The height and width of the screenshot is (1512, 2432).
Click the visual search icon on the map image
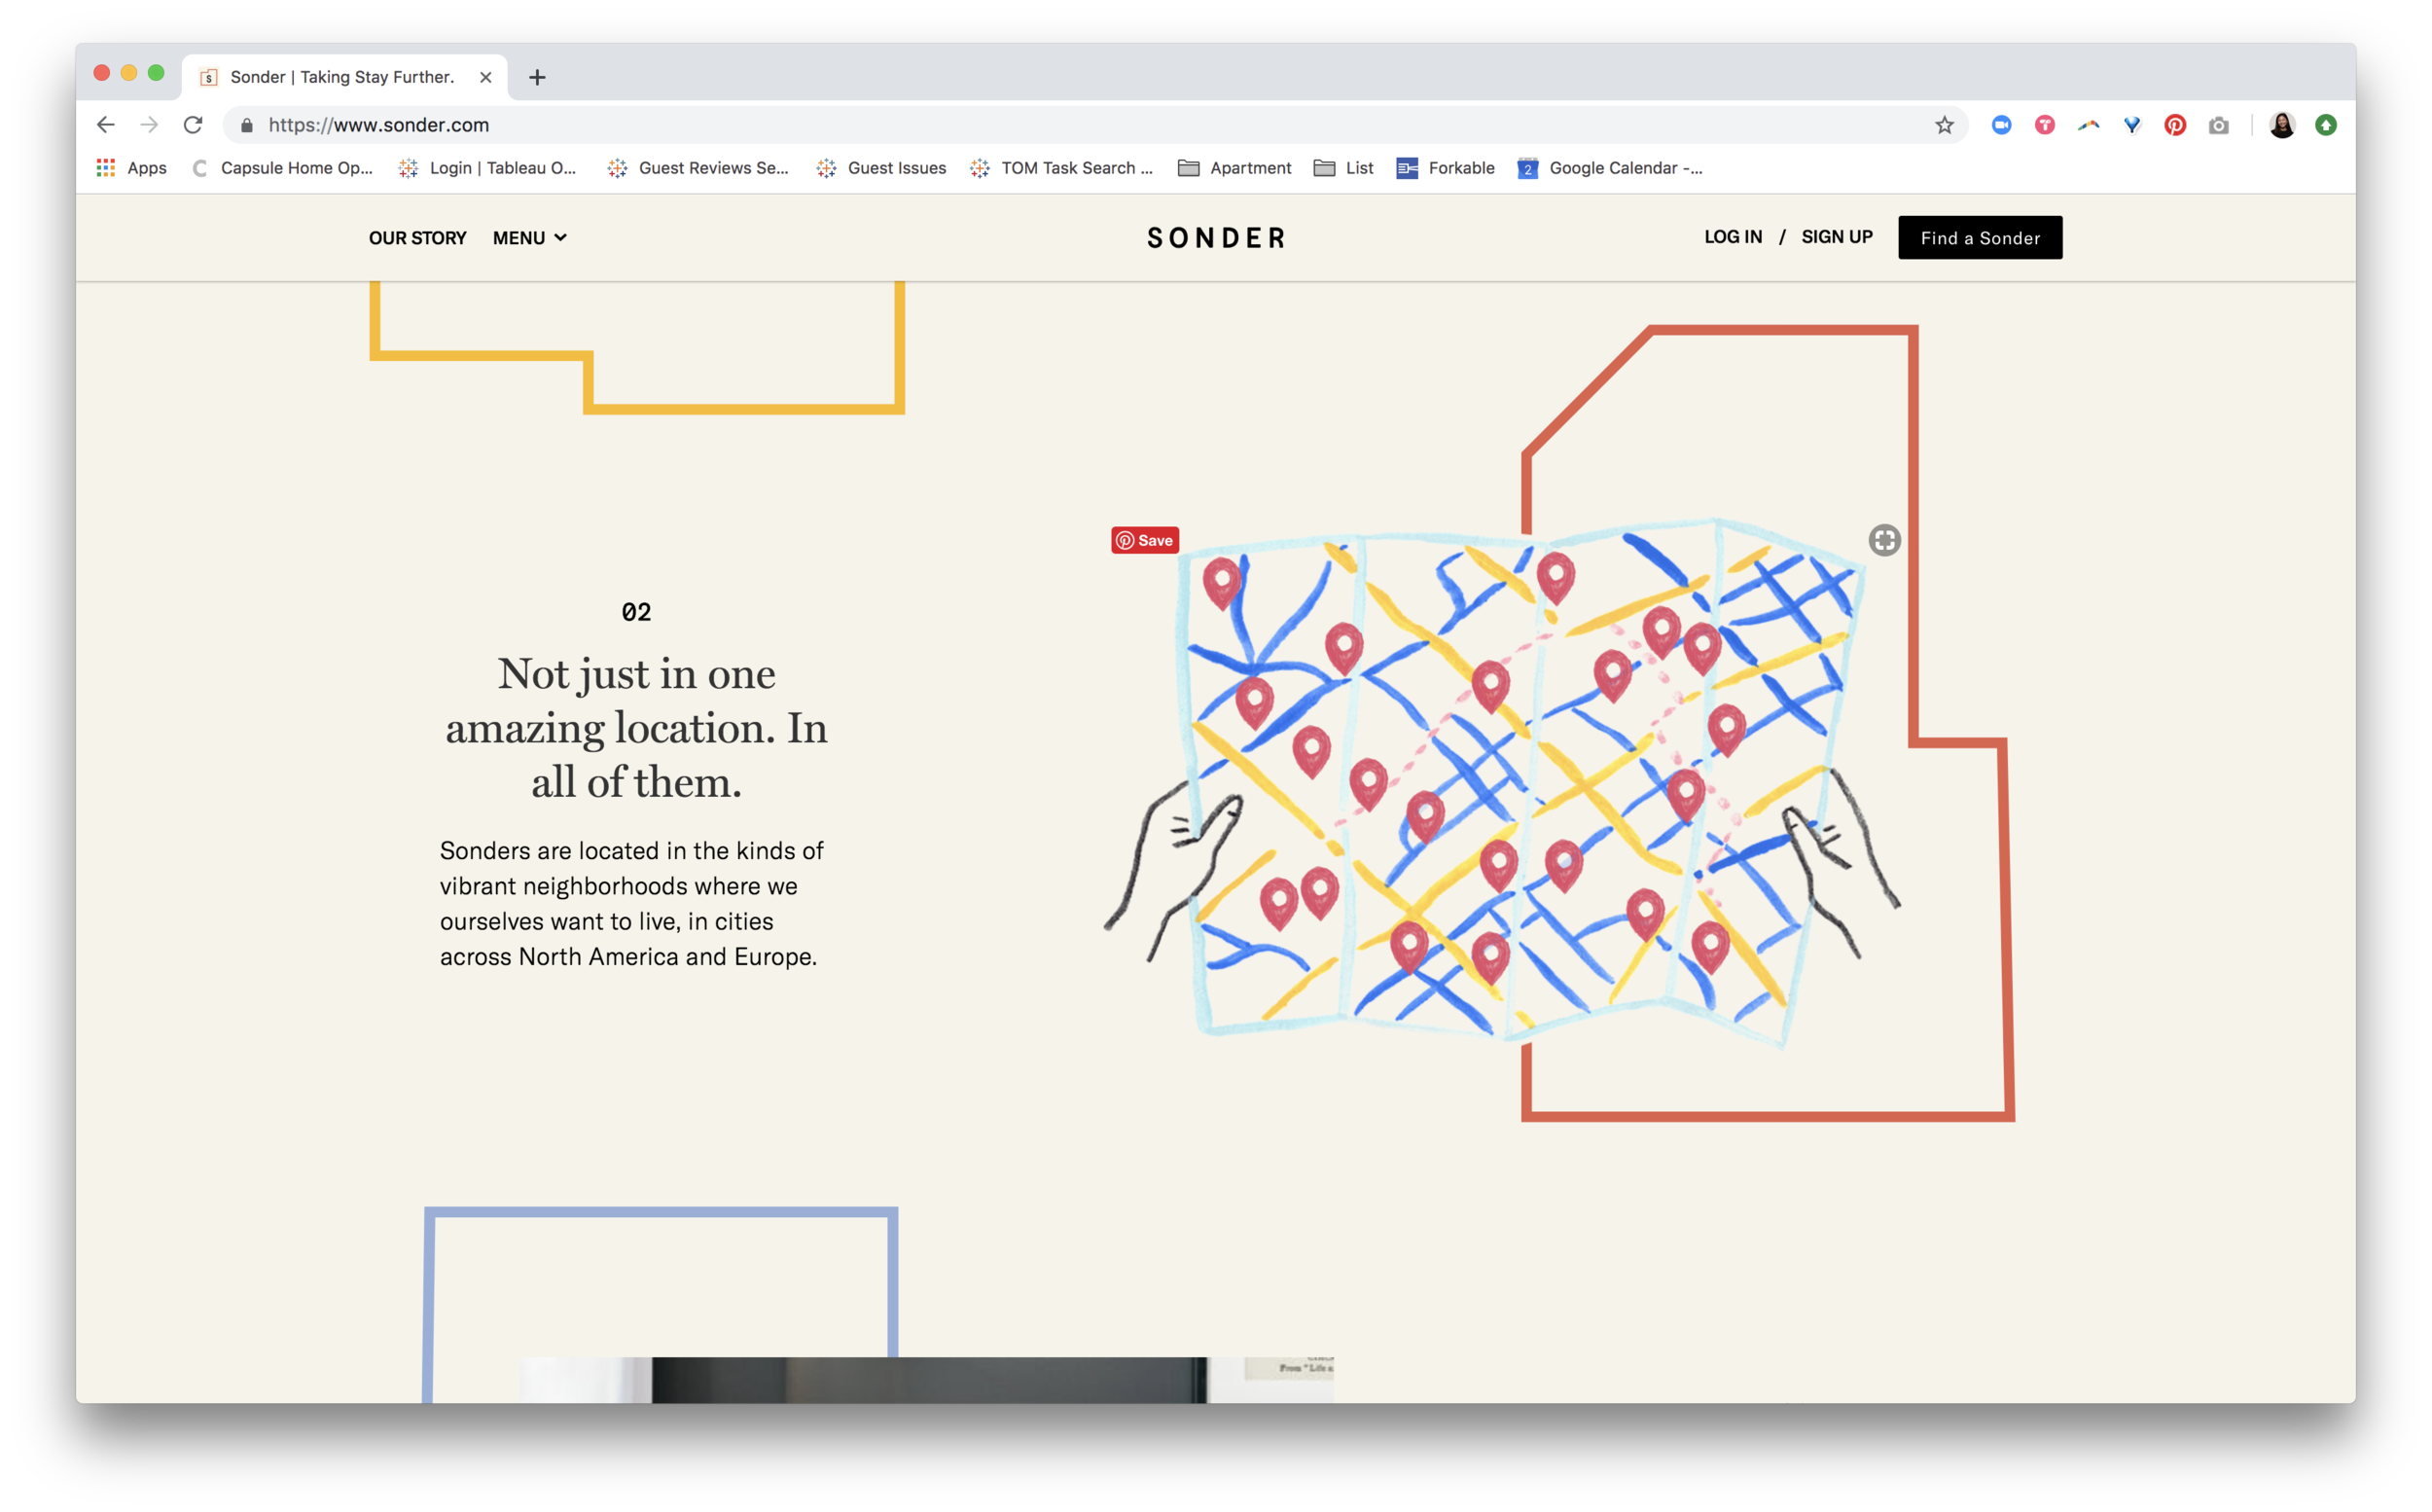[x=1885, y=540]
